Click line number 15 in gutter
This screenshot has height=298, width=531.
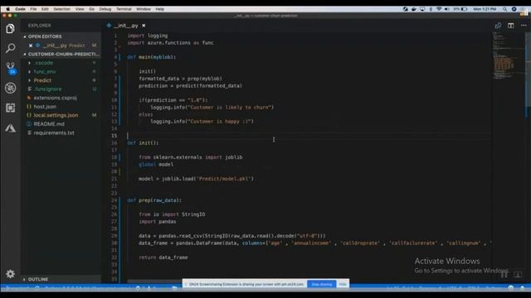[114, 136]
